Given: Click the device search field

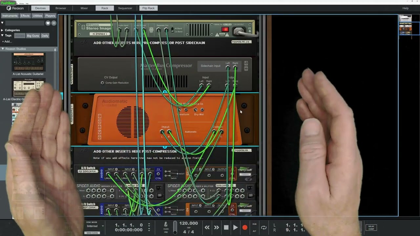Looking at the screenshot, I should click(x=25, y=23).
